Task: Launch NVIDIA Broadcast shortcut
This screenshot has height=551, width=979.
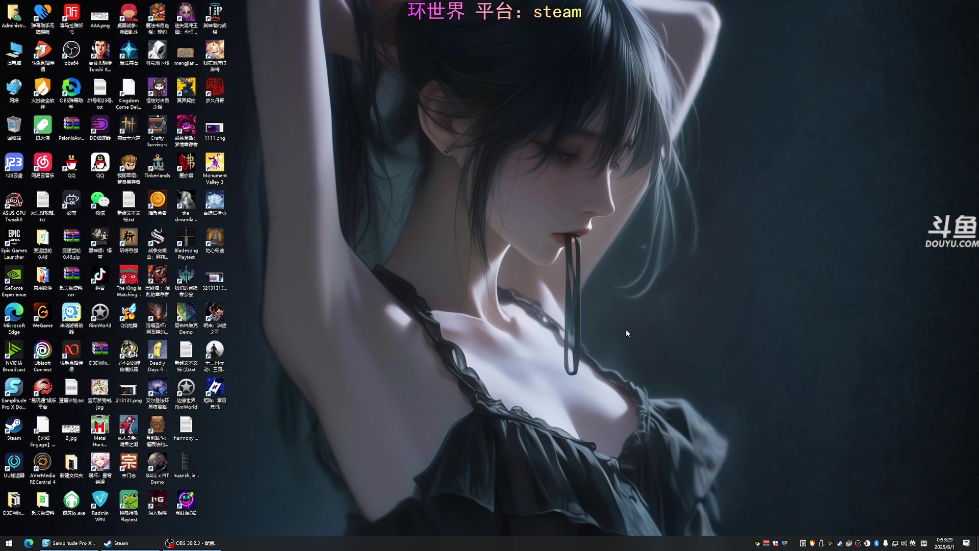Action: click(x=14, y=357)
